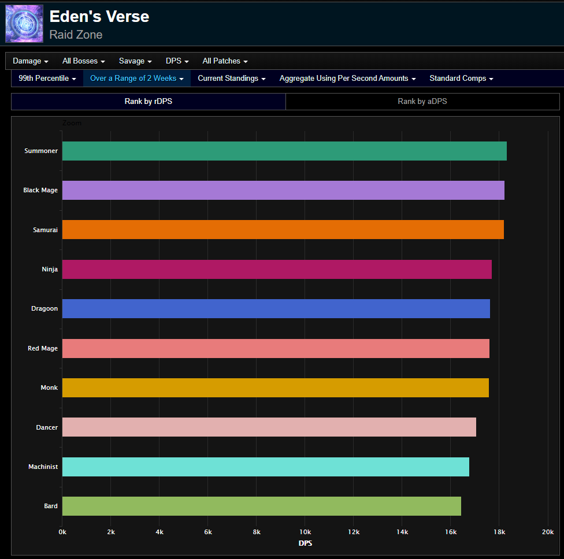Switch to Rank by aDPS tab

422,102
